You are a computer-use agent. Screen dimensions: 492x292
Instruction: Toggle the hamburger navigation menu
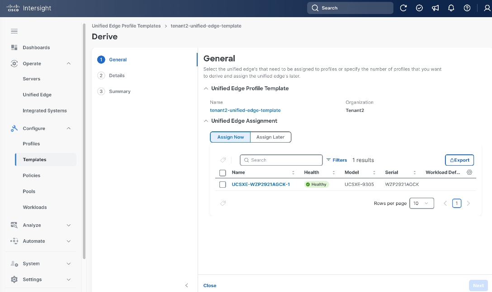click(14, 31)
